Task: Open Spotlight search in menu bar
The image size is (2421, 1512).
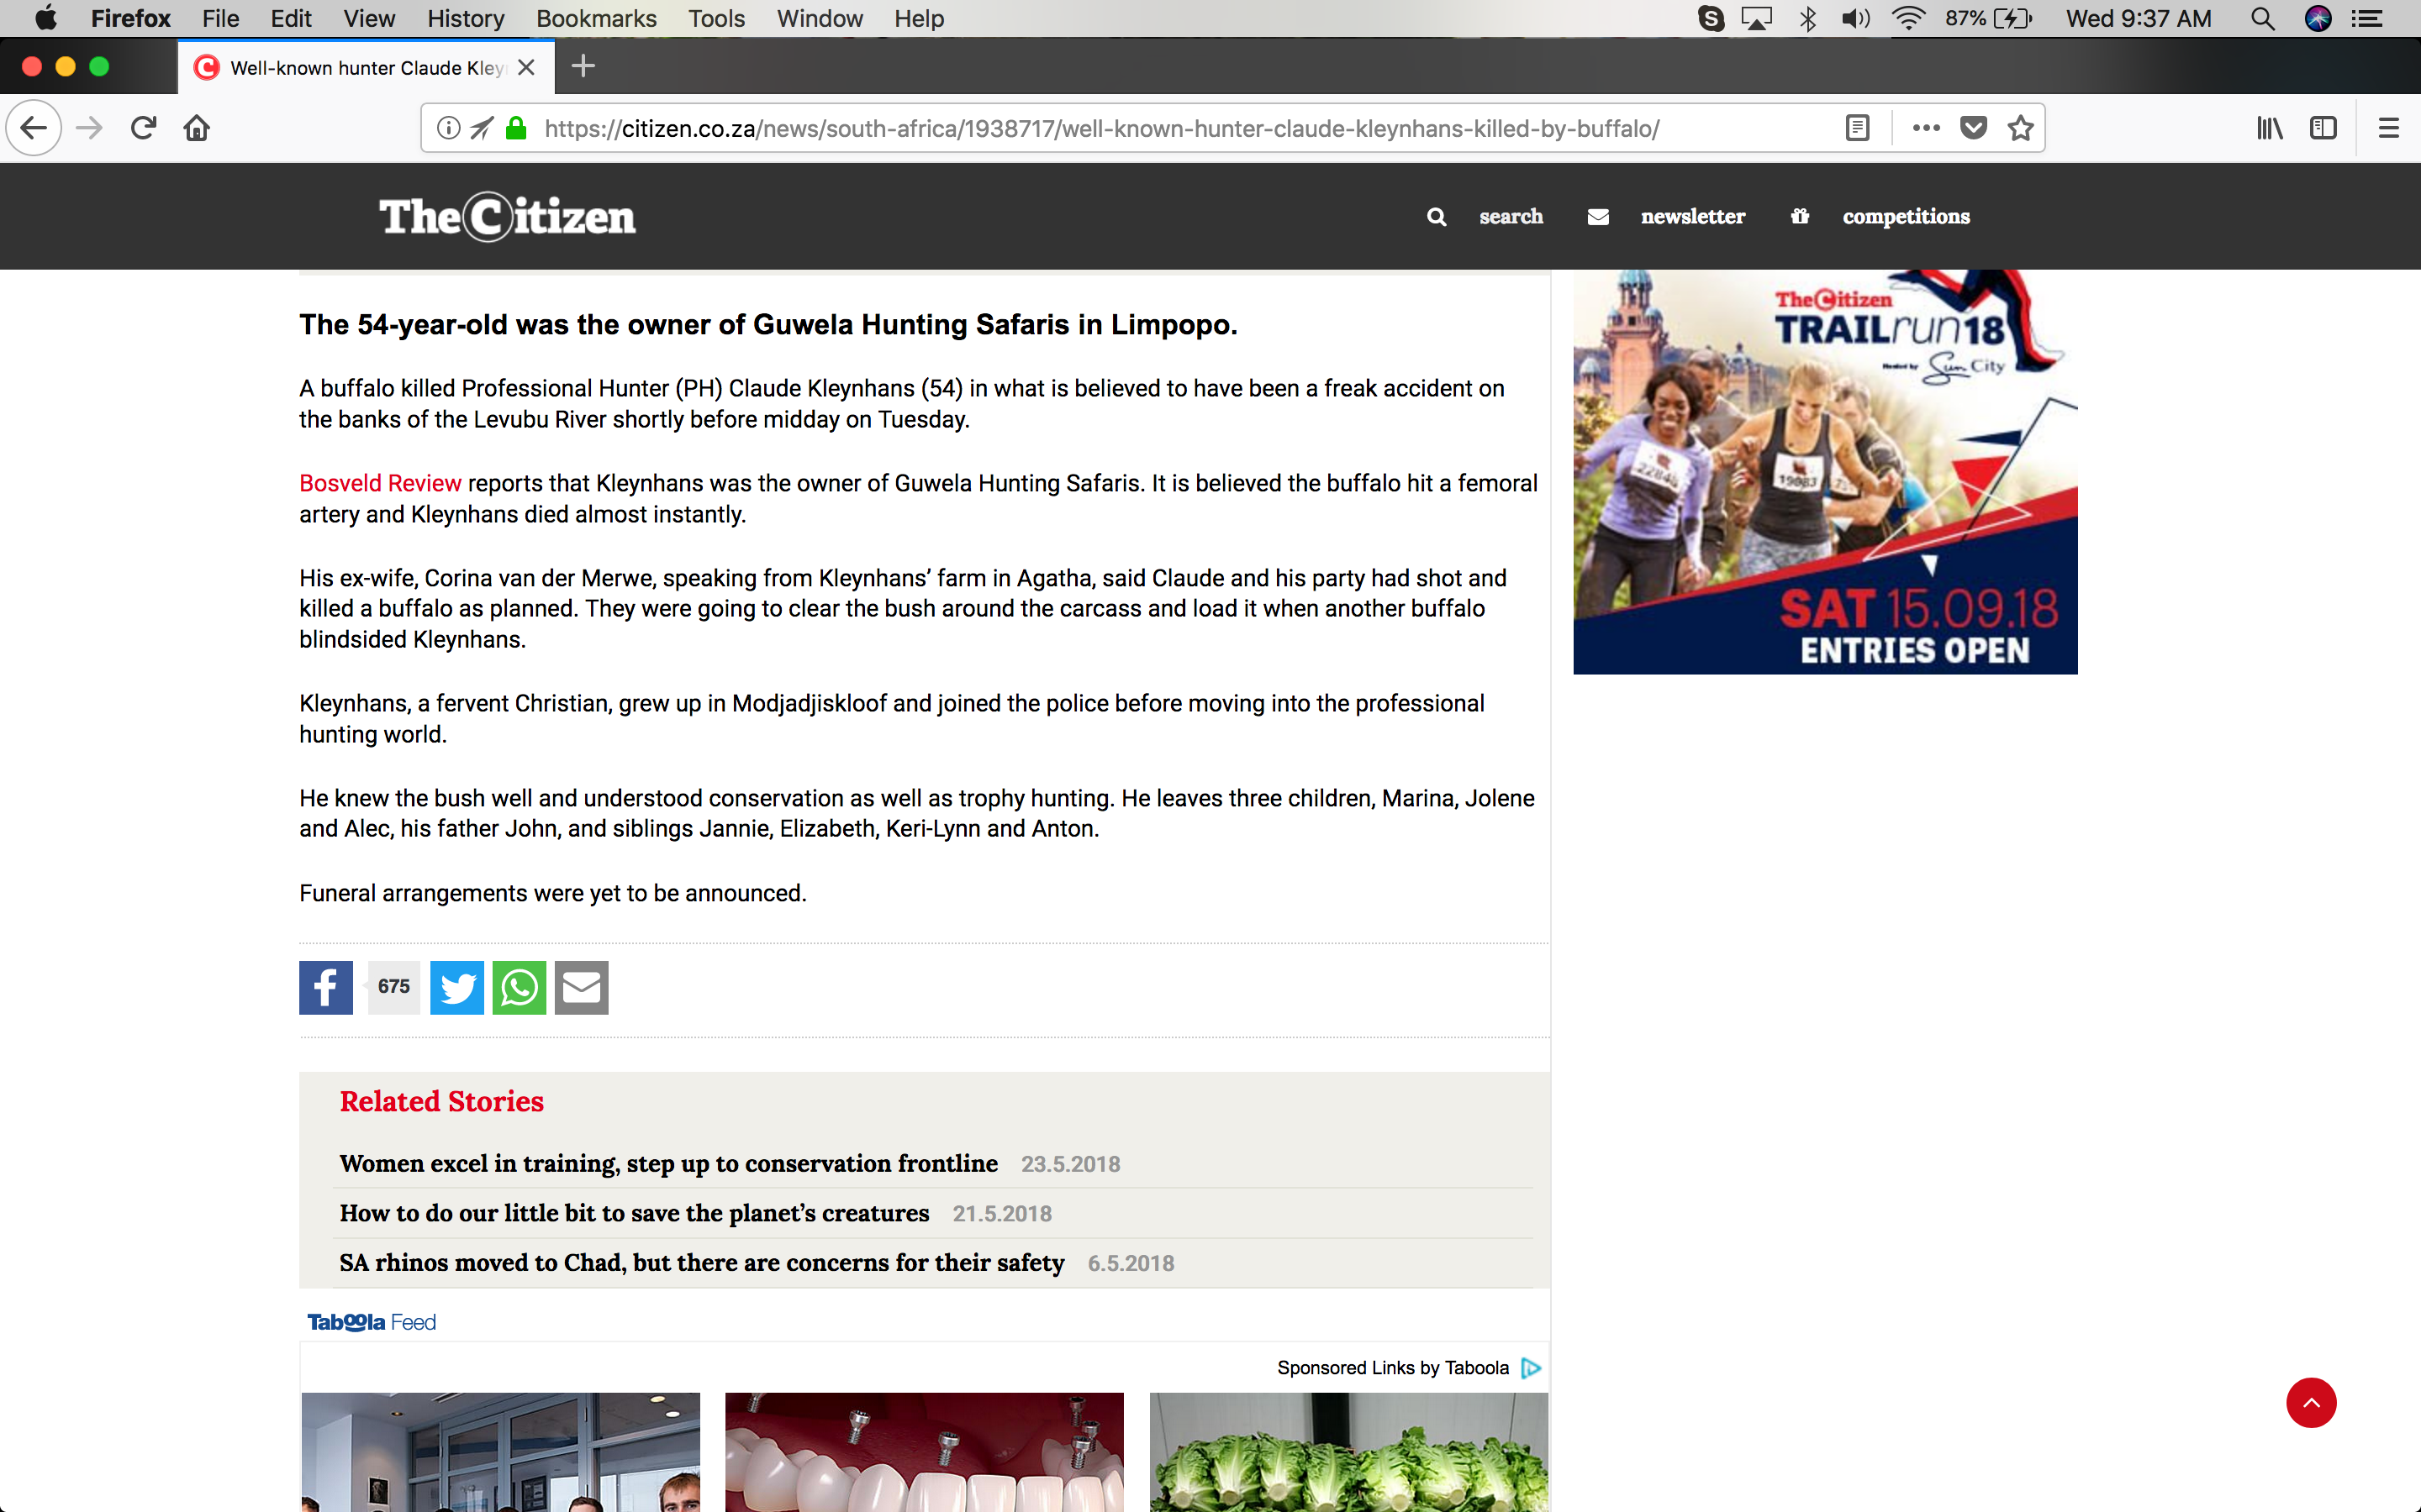Action: pyautogui.click(x=2263, y=18)
